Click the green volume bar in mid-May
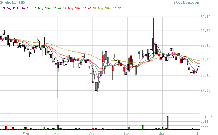This screenshot has width=218, height=135. pyautogui.click(x=142, y=127)
